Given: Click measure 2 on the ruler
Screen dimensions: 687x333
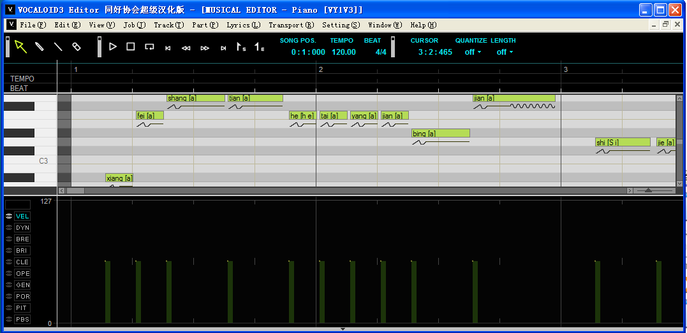Looking at the screenshot, I should 321,69.
